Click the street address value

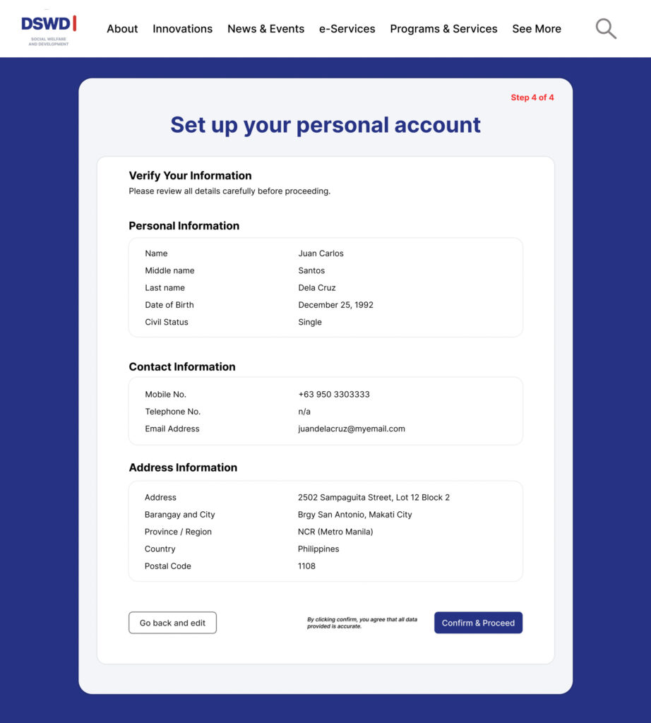(x=374, y=498)
